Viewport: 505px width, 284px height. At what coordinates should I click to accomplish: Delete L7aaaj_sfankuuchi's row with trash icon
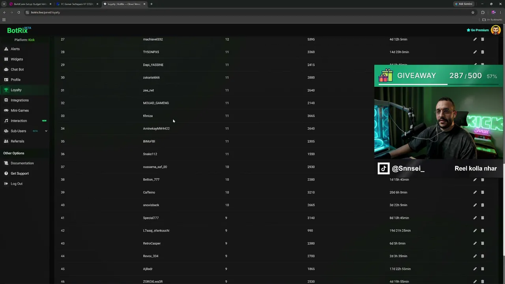click(483, 231)
